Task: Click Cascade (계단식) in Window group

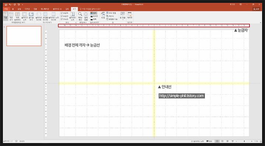Action: 110,16
